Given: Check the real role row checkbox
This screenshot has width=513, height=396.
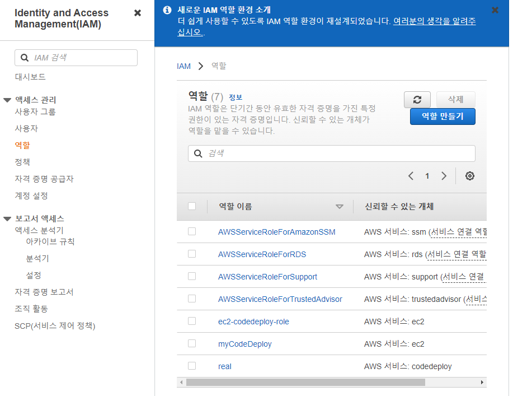Looking at the screenshot, I should click(x=192, y=366).
